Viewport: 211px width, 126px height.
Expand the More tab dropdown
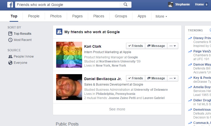(x=161, y=16)
